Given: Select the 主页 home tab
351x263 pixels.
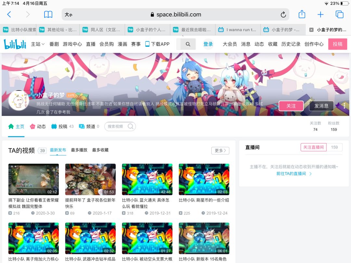Looking at the screenshot, I should pos(16,126).
